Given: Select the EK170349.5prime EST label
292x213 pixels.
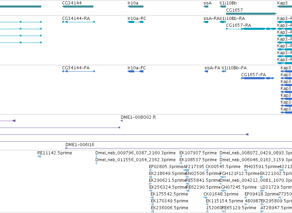Looking at the screenshot, I should pyautogui.click(x=170, y=201).
